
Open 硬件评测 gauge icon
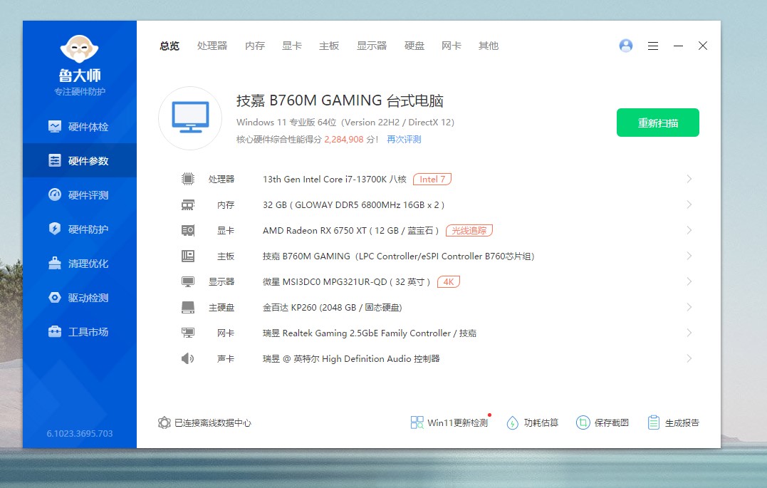pyautogui.click(x=55, y=194)
